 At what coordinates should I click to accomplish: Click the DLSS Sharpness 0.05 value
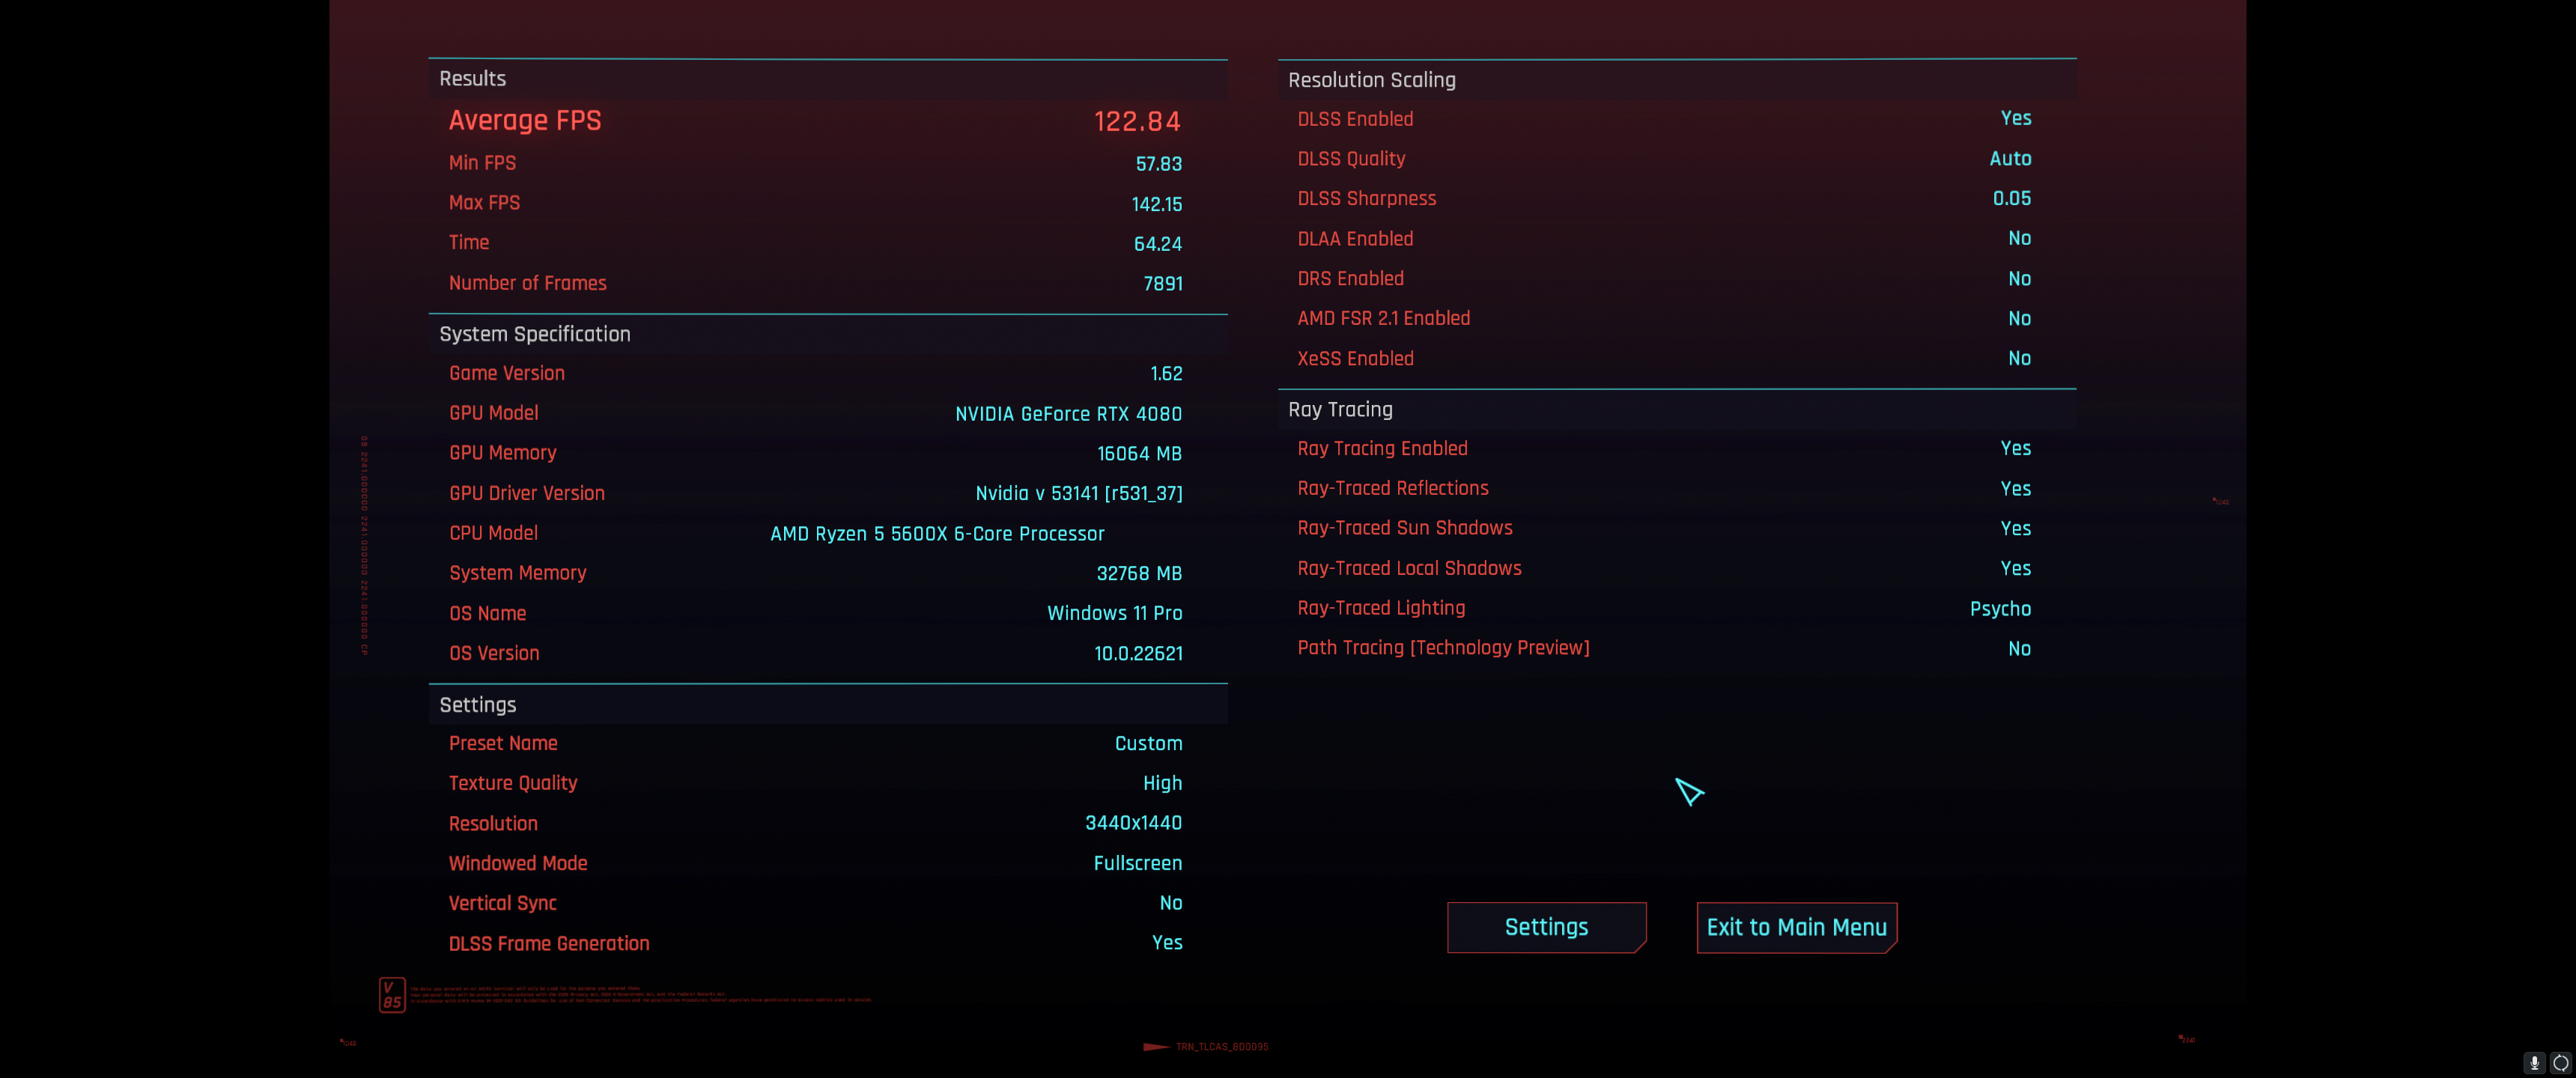point(2011,198)
